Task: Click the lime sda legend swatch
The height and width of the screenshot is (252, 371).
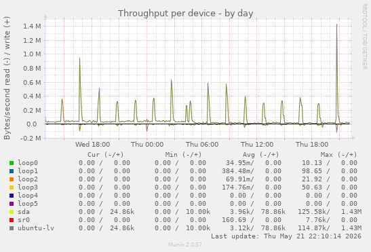Action: (12, 212)
